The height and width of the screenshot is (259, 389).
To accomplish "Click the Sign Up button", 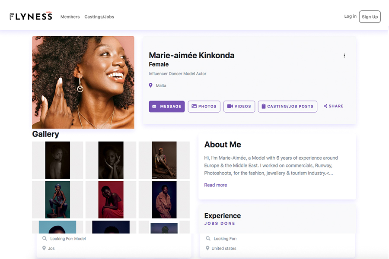I will 370,16.
